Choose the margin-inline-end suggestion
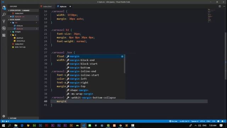Screen dimensions: 227x128 pyautogui.click(x=95, y=71)
